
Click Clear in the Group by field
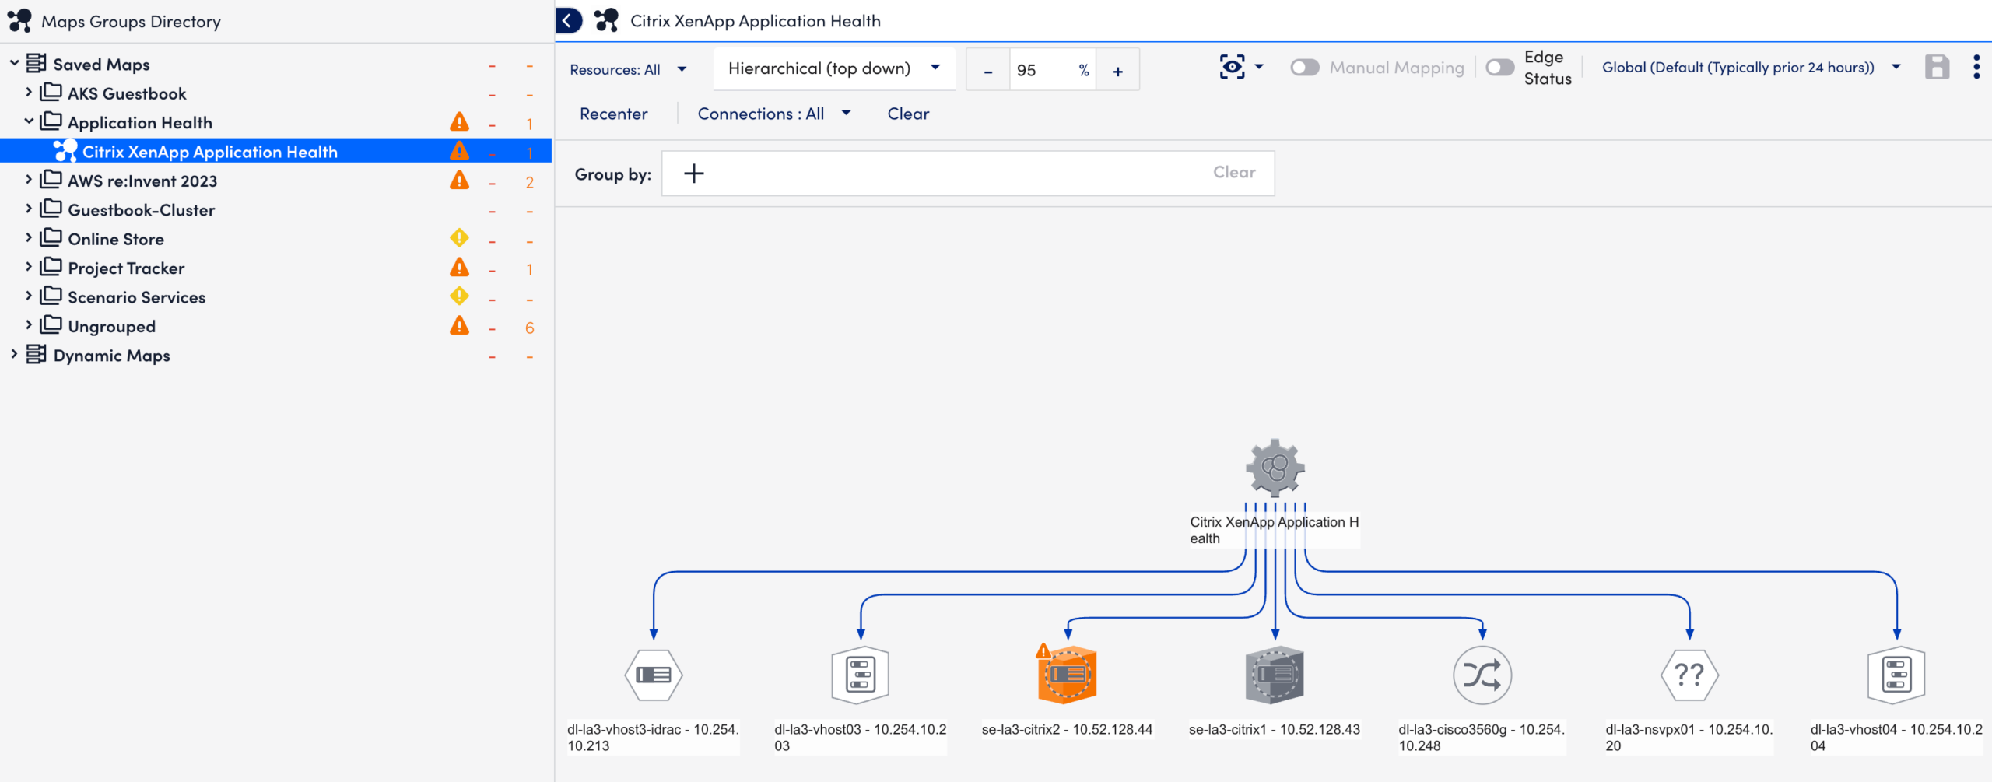pyautogui.click(x=1234, y=172)
